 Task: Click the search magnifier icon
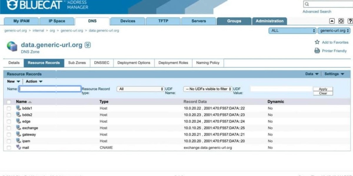[307, 4]
